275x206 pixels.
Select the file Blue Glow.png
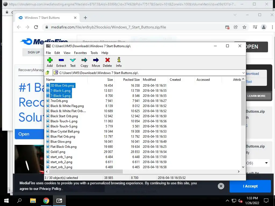click(x=61, y=141)
